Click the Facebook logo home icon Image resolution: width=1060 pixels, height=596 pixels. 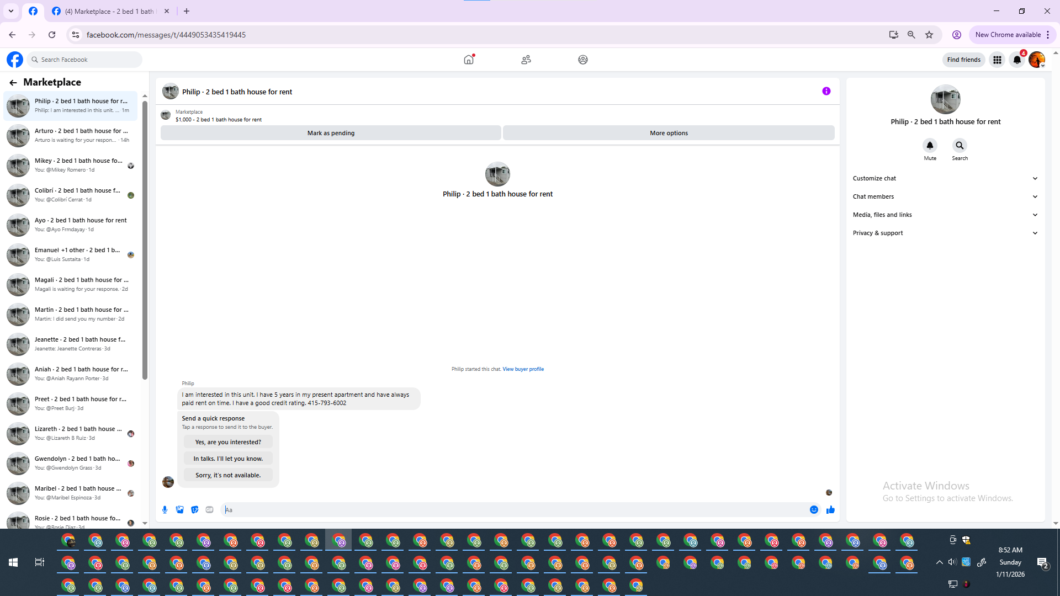point(15,60)
